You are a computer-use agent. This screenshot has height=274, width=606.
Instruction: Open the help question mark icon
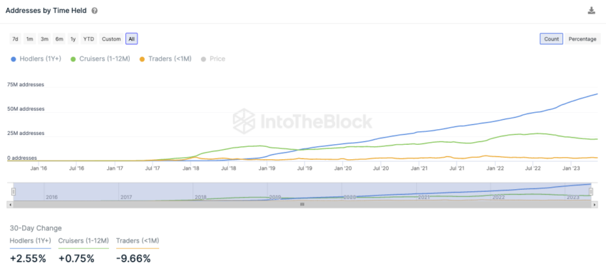94,11
